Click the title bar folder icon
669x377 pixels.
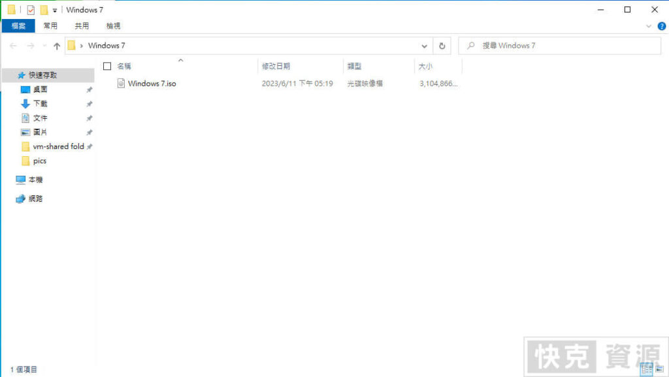point(12,9)
